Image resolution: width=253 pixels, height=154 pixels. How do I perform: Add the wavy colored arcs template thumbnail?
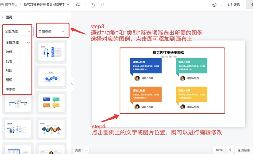point(51,128)
